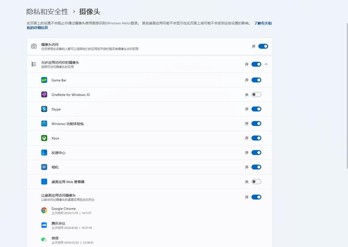
Task: Click the 相机 label
Action: click(x=55, y=167)
